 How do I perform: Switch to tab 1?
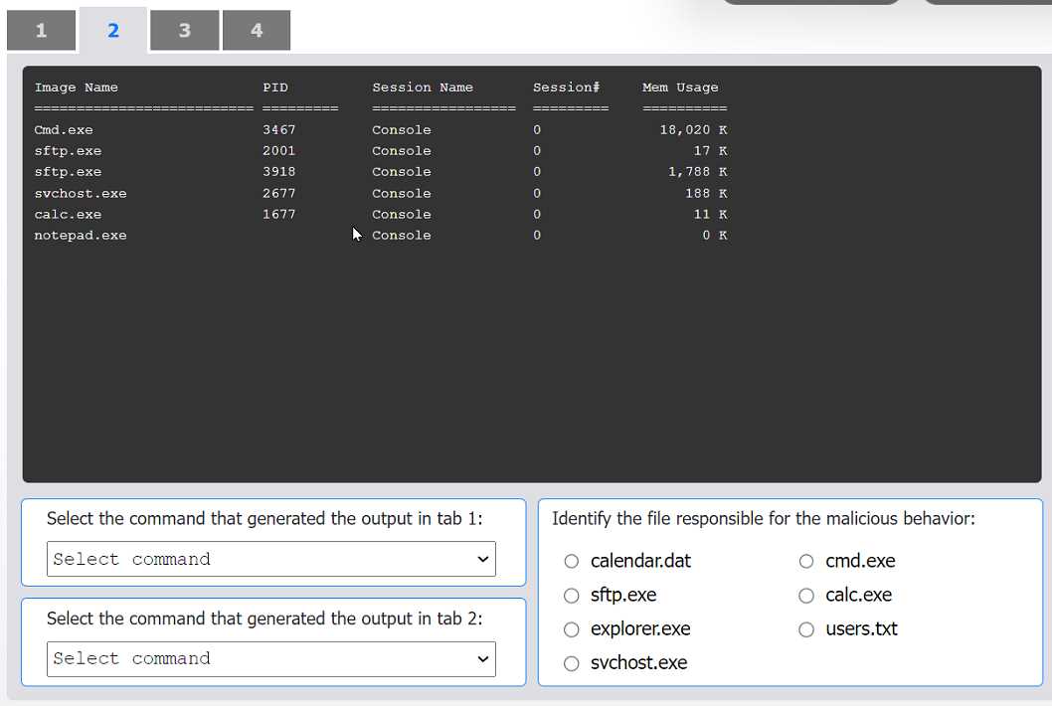[x=40, y=30]
